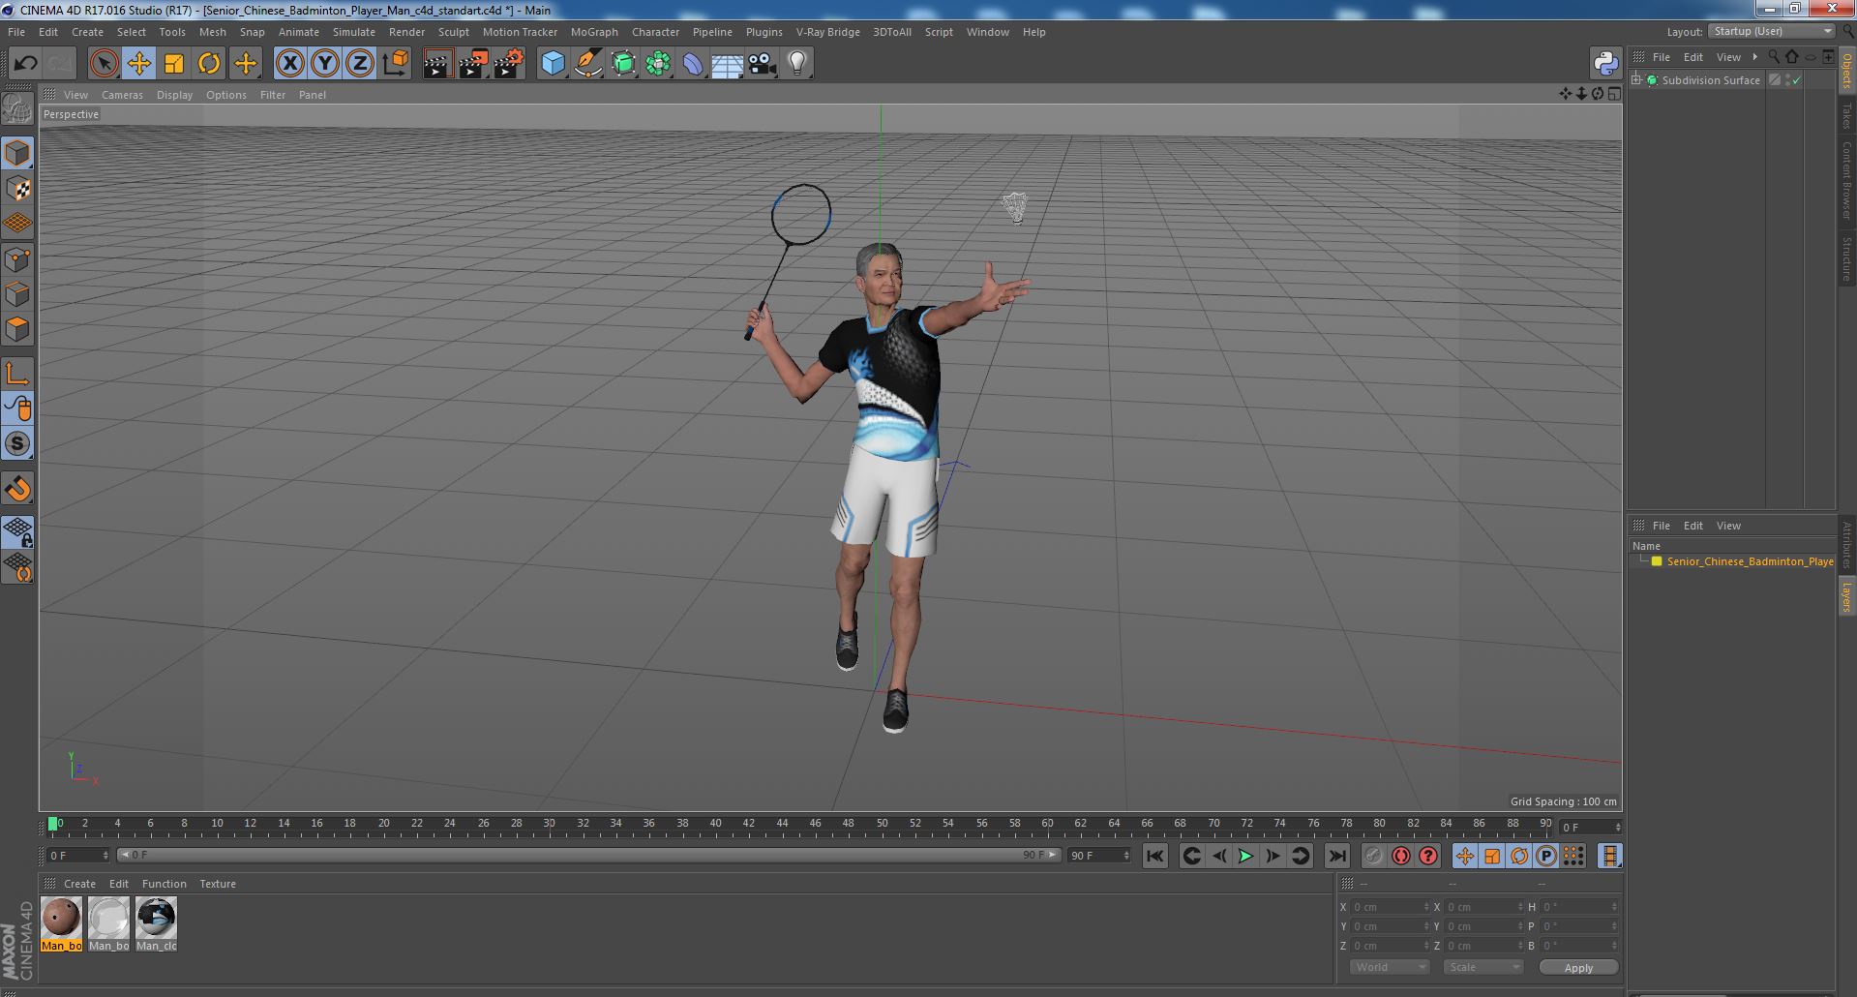Image resolution: width=1857 pixels, height=997 pixels.
Task: Open Edit Render Settings icon
Action: click(509, 64)
